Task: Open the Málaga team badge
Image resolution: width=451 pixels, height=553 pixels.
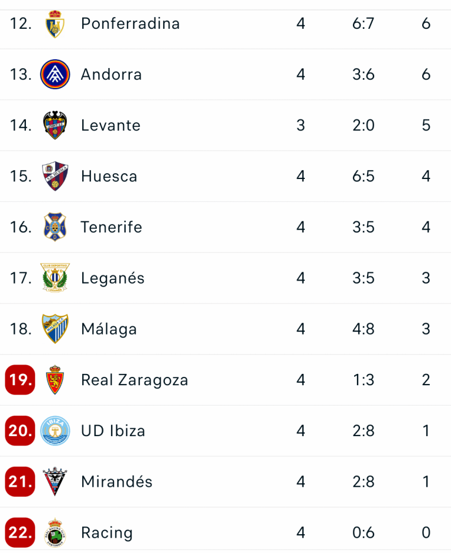Action: [x=55, y=329]
